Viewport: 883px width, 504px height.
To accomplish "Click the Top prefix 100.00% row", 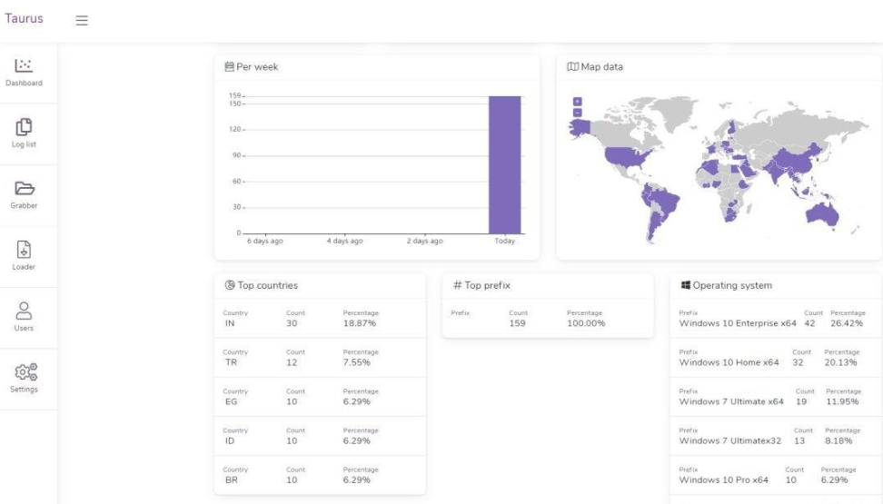I will (x=547, y=318).
